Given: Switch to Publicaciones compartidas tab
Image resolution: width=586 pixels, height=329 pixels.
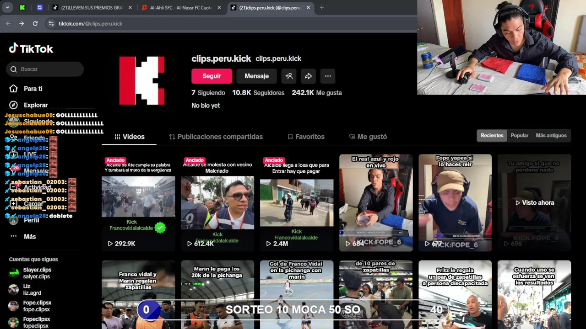Looking at the screenshot, I should (216, 137).
